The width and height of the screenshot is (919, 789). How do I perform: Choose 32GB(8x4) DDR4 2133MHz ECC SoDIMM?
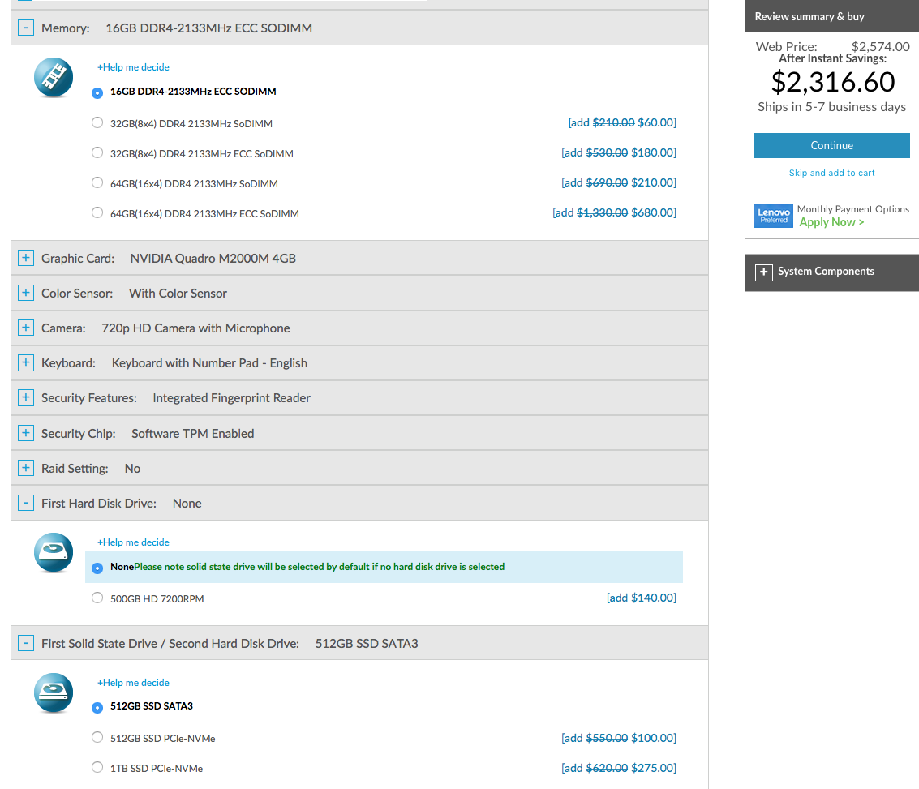tap(97, 152)
